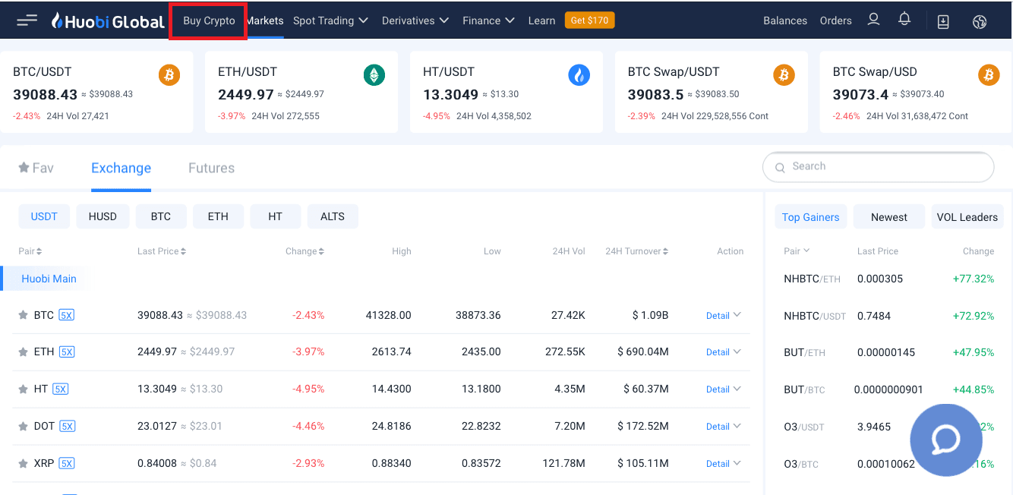Click the Get $170 promo button

[x=589, y=20]
